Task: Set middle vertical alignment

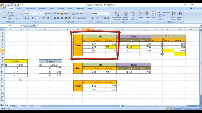Action: tap(58, 13)
